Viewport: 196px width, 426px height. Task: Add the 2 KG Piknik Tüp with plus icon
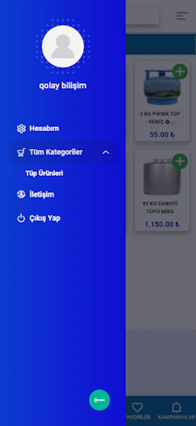click(180, 72)
